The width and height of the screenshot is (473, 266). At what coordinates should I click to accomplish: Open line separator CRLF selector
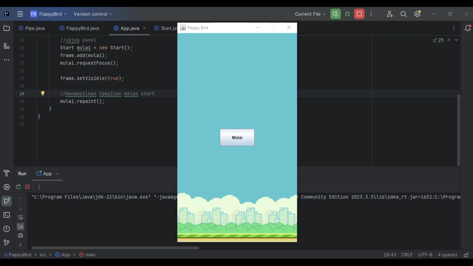point(407,255)
